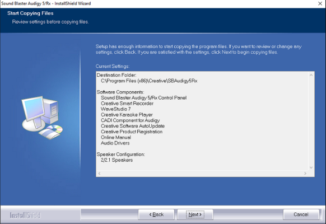Click the InstallShield logo

(25, 215)
